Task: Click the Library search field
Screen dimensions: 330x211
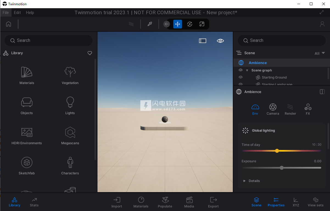Action: tap(49, 41)
